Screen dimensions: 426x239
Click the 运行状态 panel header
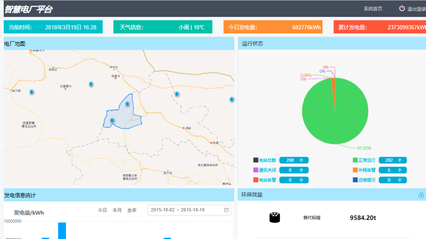tap(332, 43)
